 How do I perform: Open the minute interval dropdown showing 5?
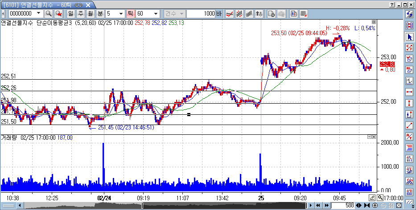(121, 13)
